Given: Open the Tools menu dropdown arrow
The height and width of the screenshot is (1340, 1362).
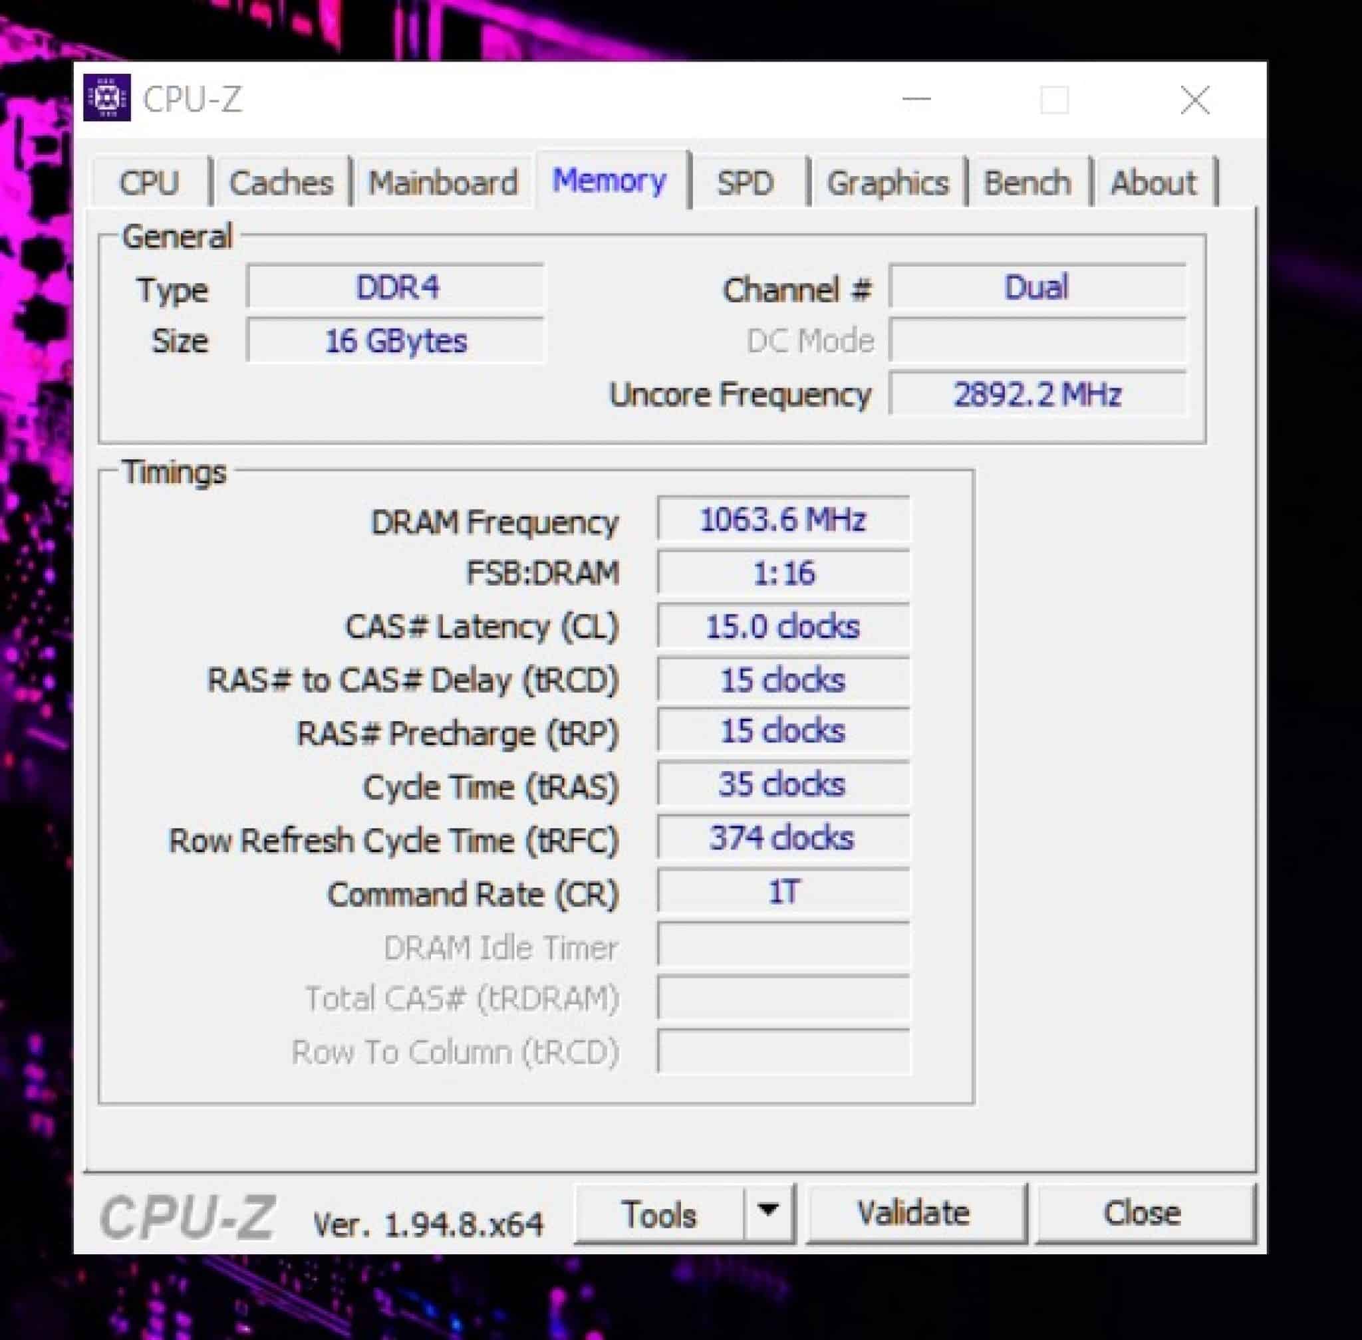Looking at the screenshot, I should [767, 1212].
